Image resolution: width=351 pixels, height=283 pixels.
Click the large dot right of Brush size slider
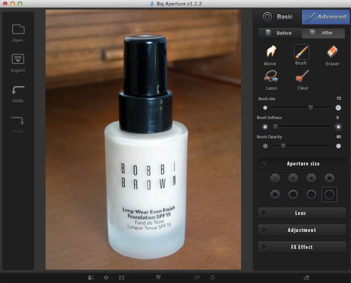point(338,108)
